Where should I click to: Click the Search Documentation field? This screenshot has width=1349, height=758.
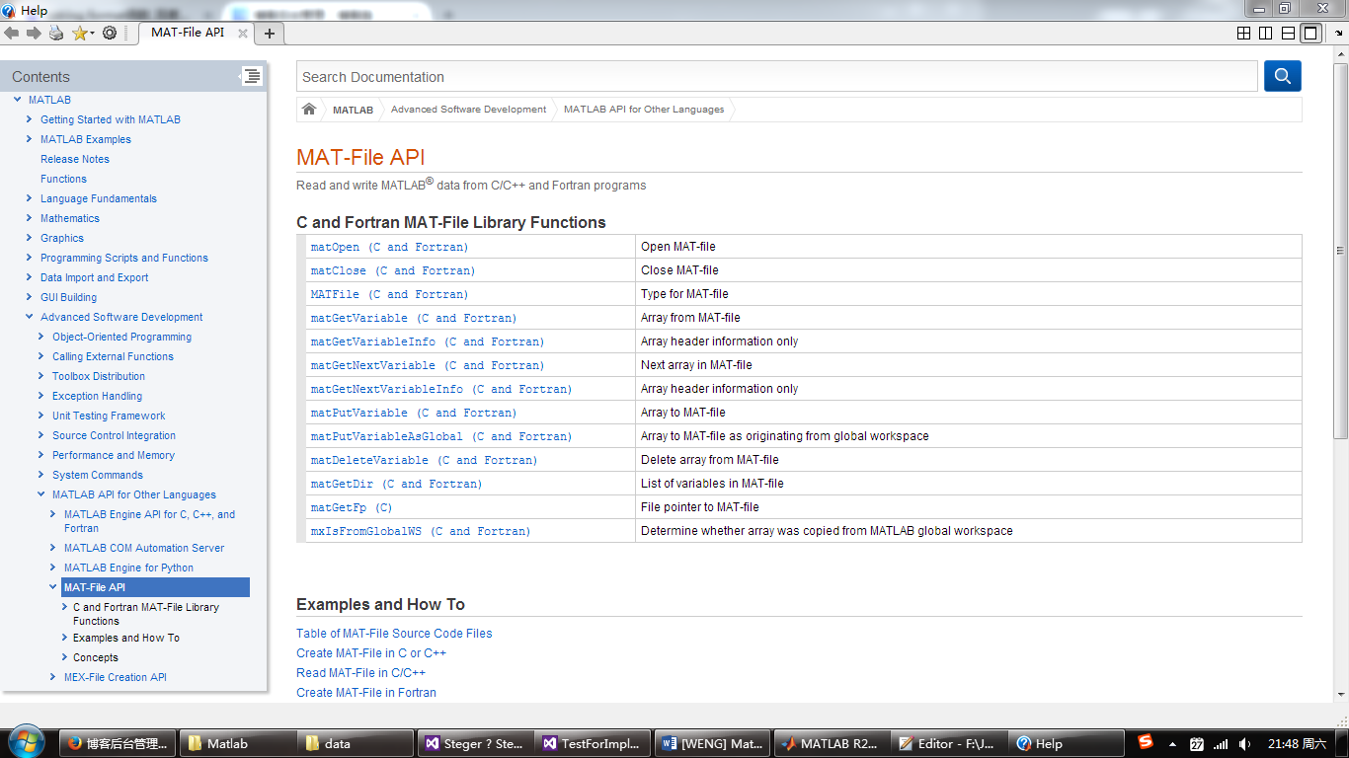point(777,76)
